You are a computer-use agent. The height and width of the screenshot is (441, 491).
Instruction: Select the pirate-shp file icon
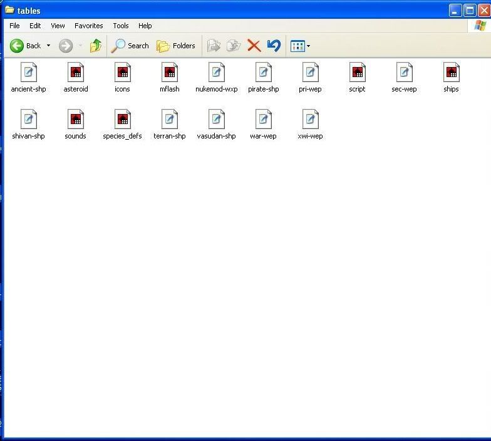point(263,73)
